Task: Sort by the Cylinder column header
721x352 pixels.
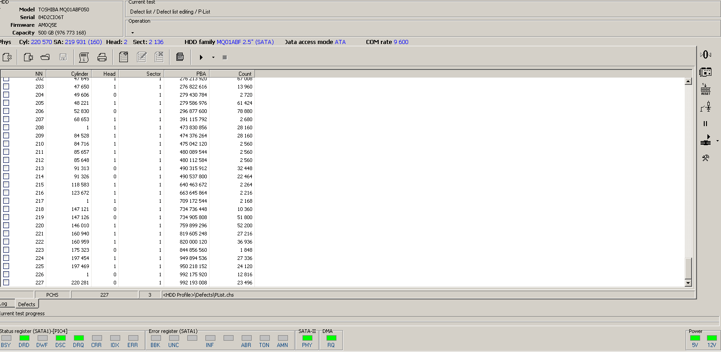Action: pyautogui.click(x=69, y=73)
